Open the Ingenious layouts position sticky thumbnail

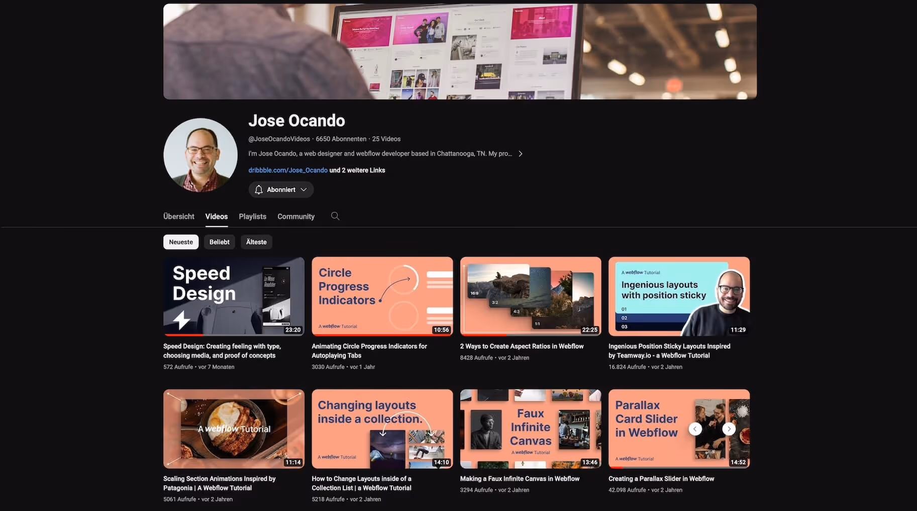tap(679, 296)
